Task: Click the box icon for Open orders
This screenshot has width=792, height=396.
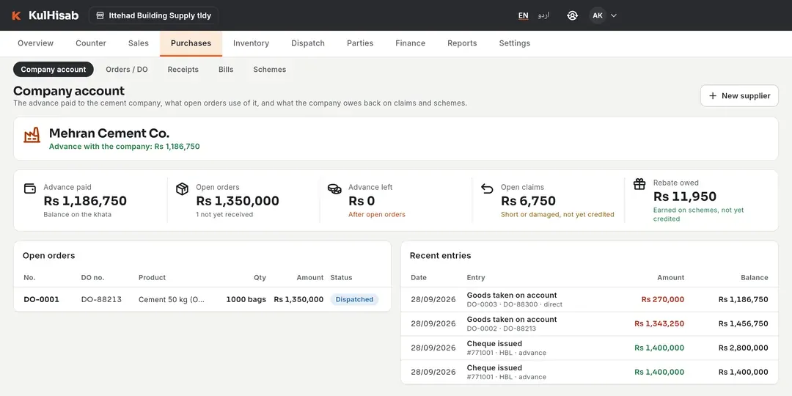Action: pyautogui.click(x=182, y=188)
